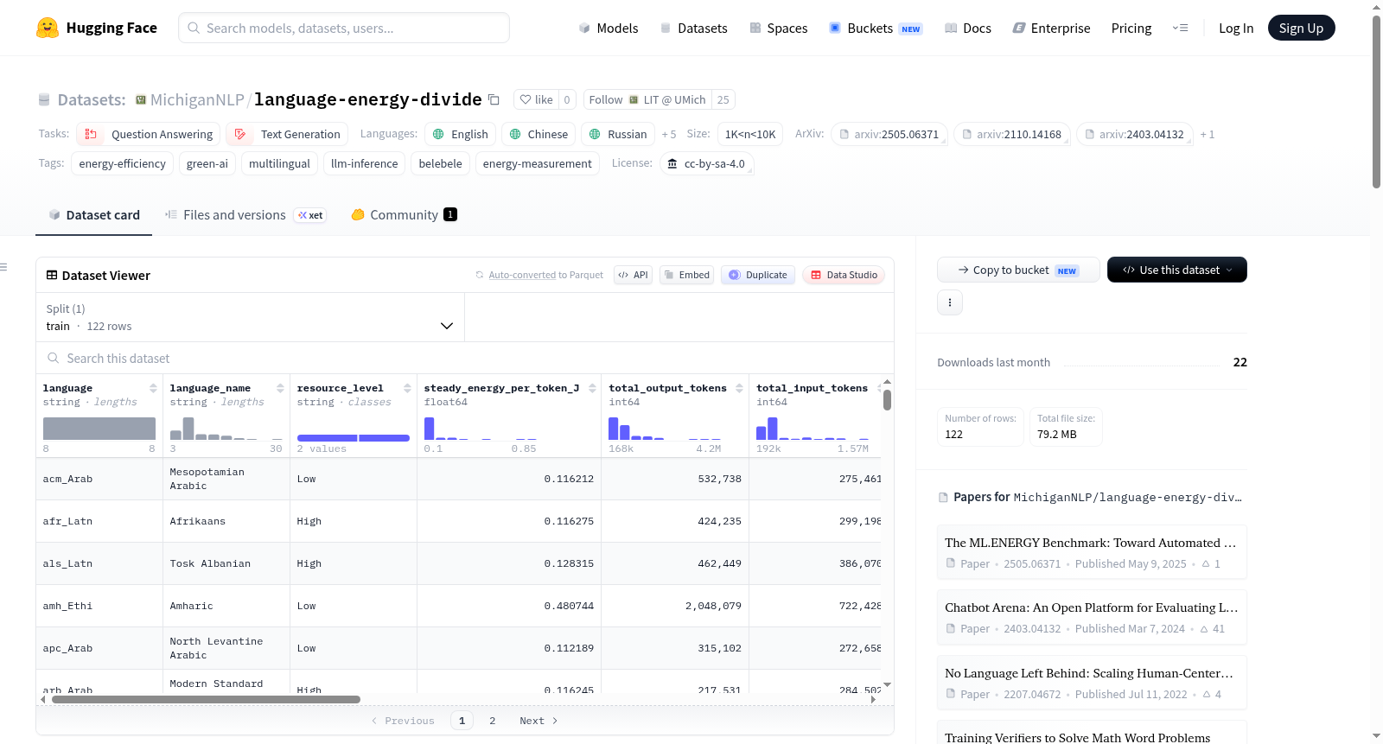Click the MichiganNLP organization avatar
This screenshot has width=1383, height=744.
click(x=141, y=100)
